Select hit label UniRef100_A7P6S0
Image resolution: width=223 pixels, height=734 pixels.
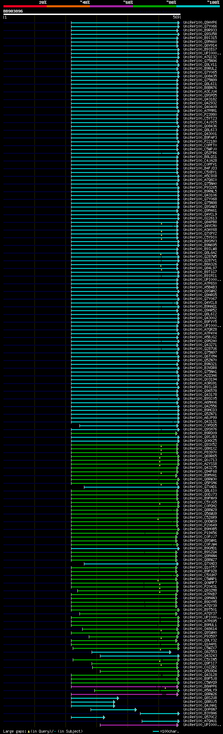[x=200, y=284]
